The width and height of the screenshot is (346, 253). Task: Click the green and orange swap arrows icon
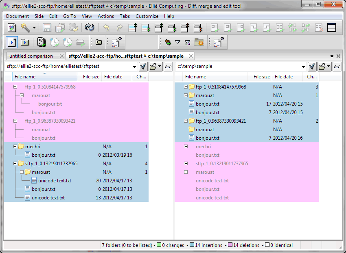pos(168,42)
